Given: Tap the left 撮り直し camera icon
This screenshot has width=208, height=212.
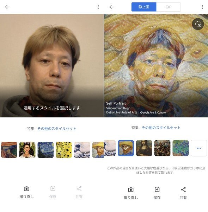Looking at the screenshot, I should 26,189.
